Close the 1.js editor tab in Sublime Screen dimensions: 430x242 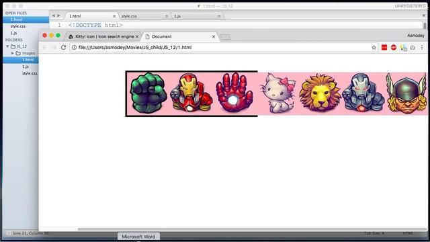pos(219,16)
